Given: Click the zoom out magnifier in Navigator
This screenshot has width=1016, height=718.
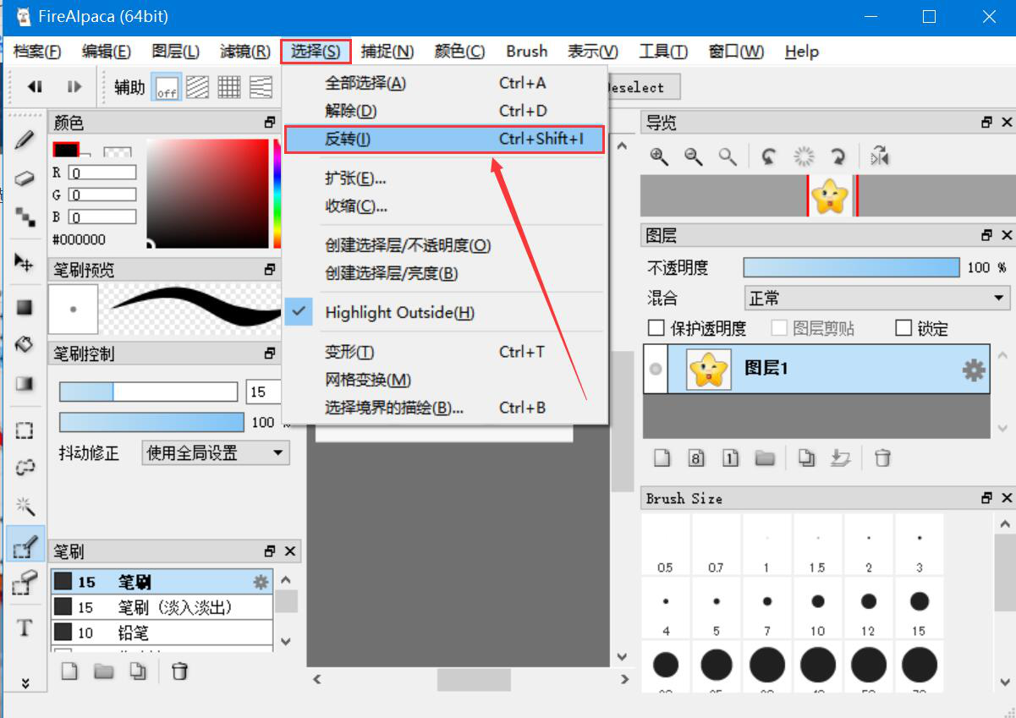Looking at the screenshot, I should coord(693,156).
